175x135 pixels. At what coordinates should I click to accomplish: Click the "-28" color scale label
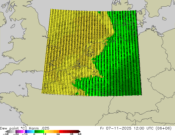(6, 134)
